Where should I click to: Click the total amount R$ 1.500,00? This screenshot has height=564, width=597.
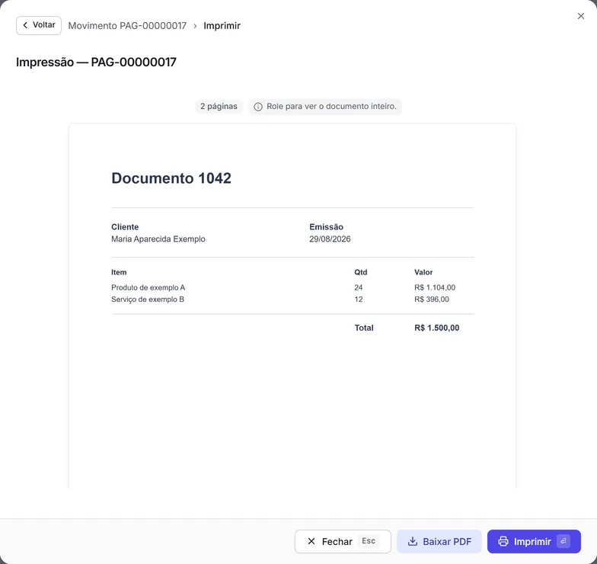(437, 328)
